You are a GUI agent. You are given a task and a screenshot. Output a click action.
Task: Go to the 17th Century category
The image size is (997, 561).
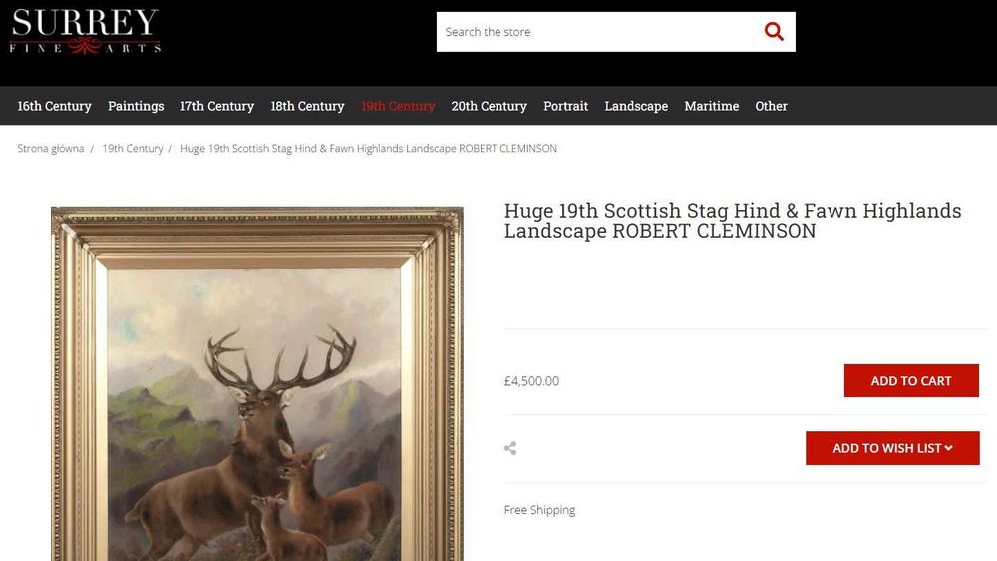point(216,106)
